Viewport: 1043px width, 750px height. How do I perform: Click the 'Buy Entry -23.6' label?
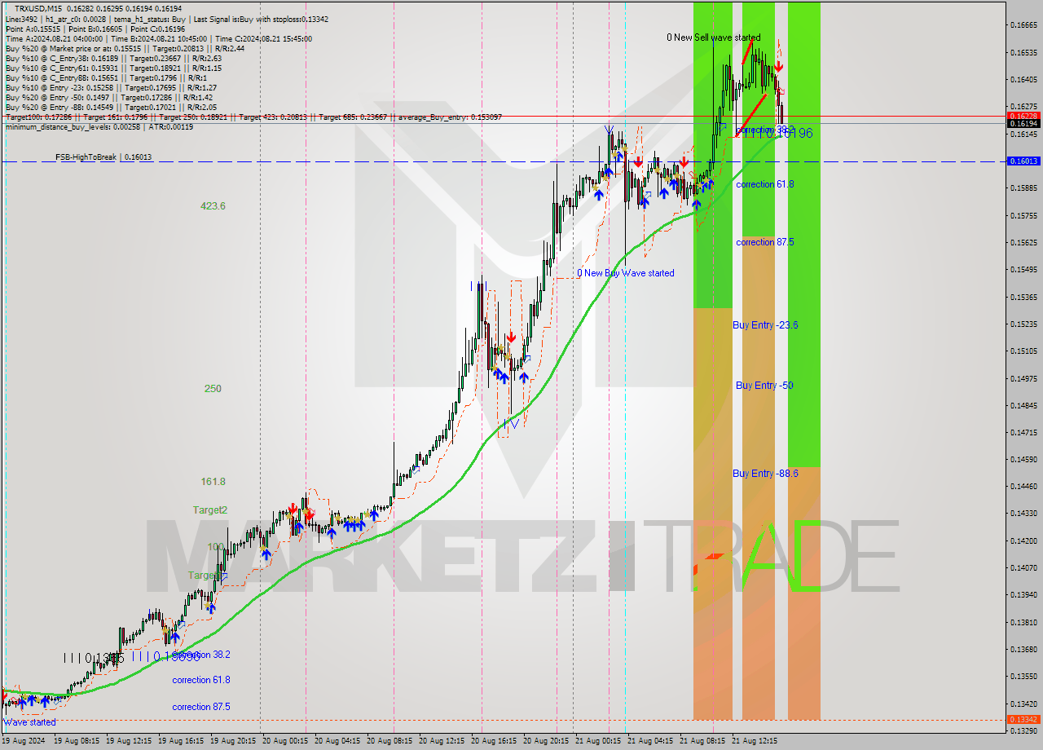765,324
